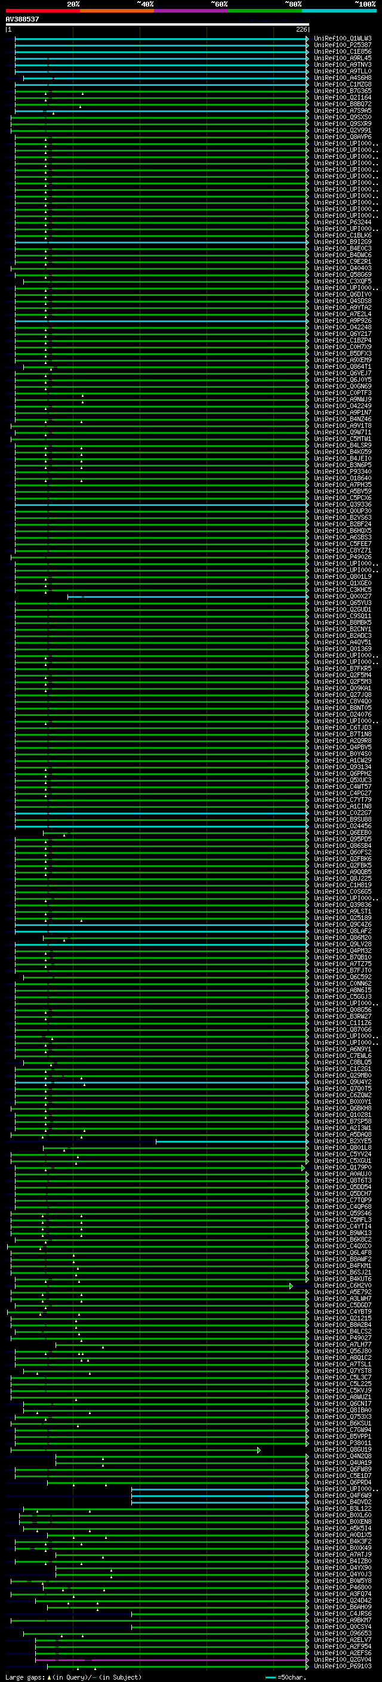
Task: Select label UniRef100_Q9SXR9
Action: tap(343, 124)
